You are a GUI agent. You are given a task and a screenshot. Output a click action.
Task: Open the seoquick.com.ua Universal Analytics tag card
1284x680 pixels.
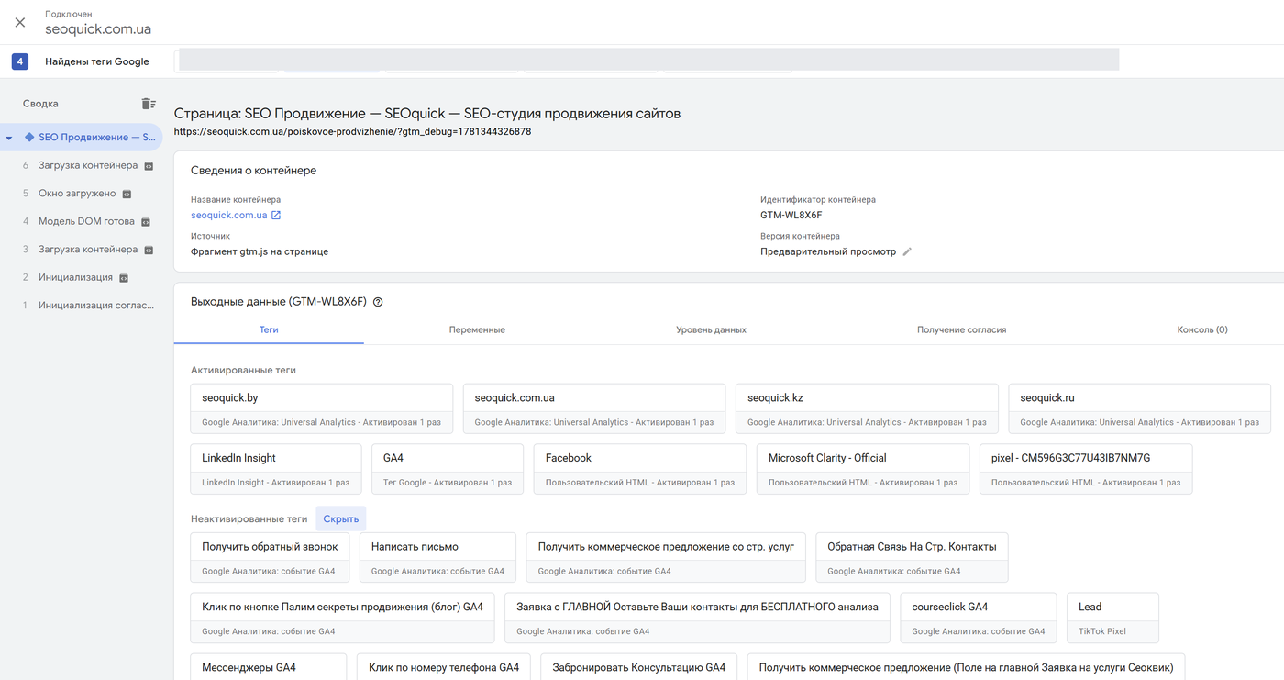coord(594,408)
